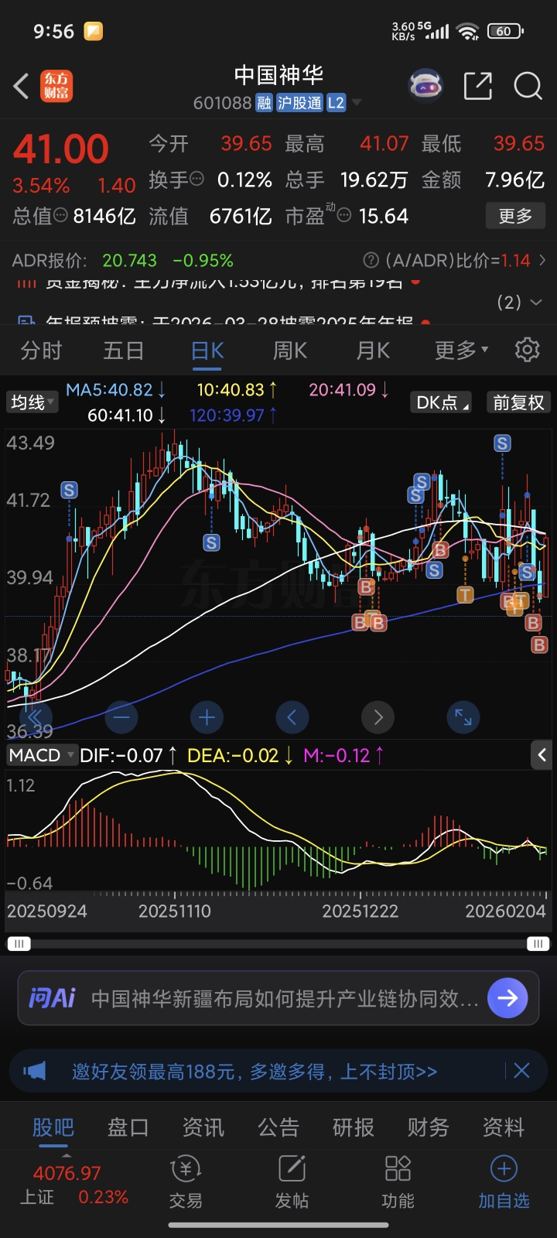Move chart right with arrow button
The image size is (557, 1238).
point(378,717)
